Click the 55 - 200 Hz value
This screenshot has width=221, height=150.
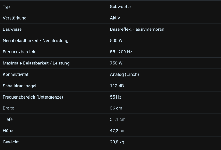pos(121,52)
